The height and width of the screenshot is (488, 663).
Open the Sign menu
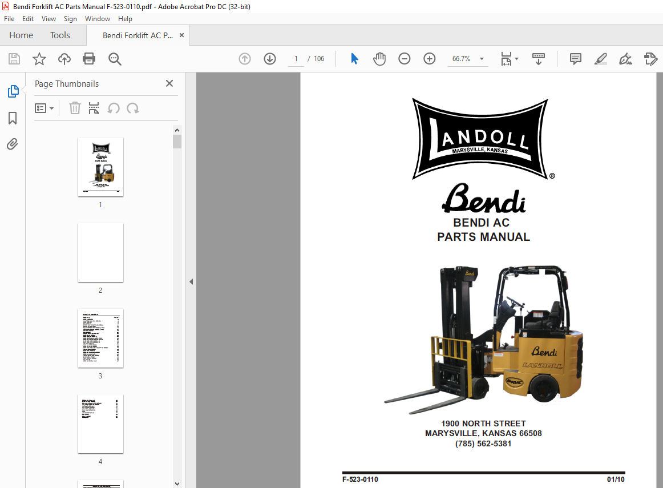pos(70,19)
